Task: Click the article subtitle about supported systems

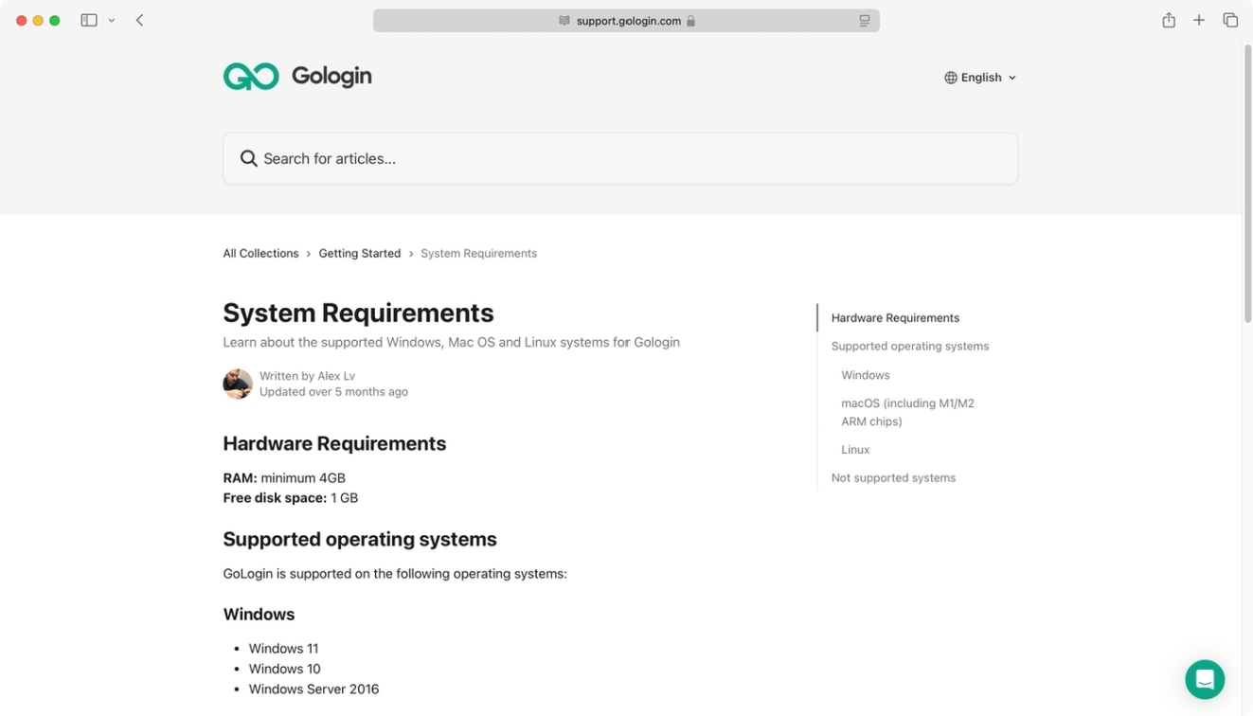Action: coord(451,343)
